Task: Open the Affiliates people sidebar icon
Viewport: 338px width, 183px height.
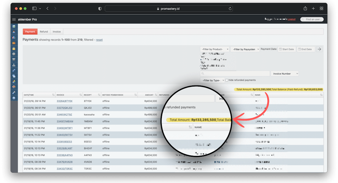Action: coord(14,81)
